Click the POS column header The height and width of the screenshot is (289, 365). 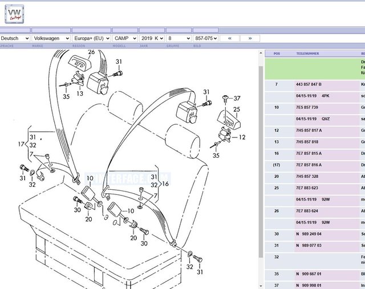point(277,54)
